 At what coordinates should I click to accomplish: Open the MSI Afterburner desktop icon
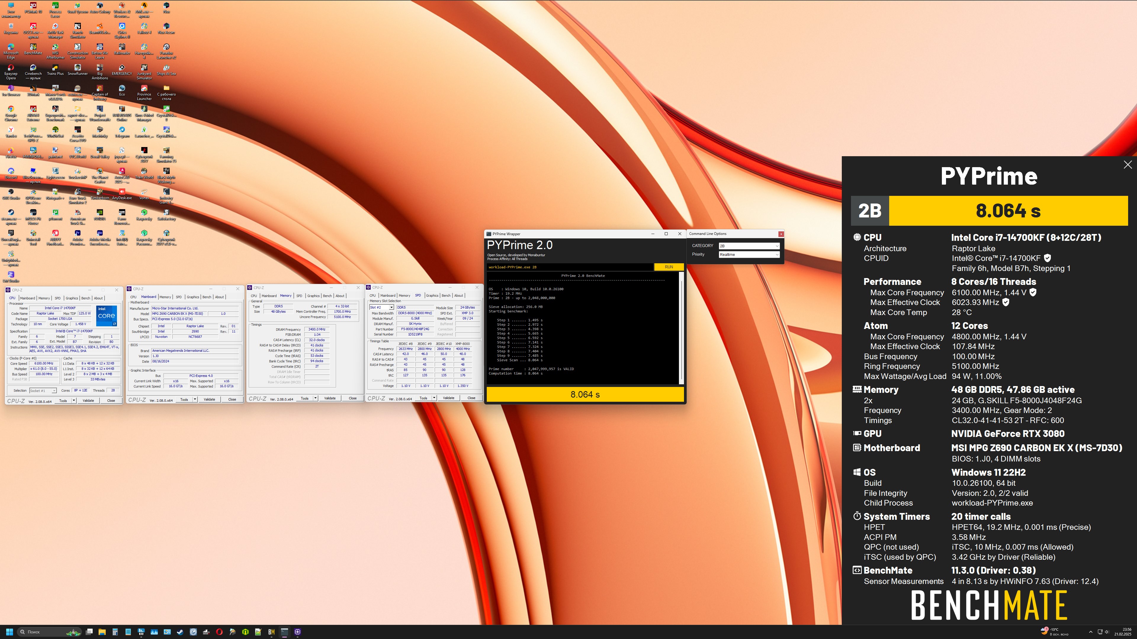point(55,51)
